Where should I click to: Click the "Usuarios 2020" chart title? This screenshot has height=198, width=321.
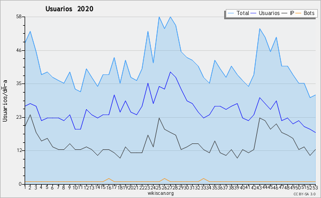(69, 9)
